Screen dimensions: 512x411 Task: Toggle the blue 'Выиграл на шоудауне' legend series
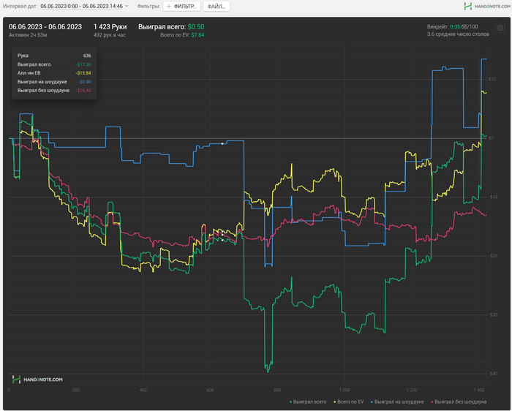399,401
